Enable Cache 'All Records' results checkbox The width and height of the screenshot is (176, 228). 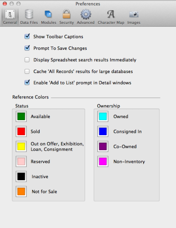[x=27, y=71]
